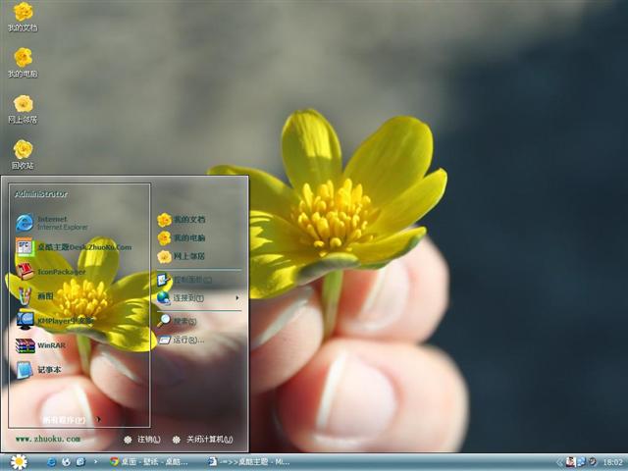The height and width of the screenshot is (471, 628).
Task: Open 运行 run dialog
Action: click(x=181, y=340)
